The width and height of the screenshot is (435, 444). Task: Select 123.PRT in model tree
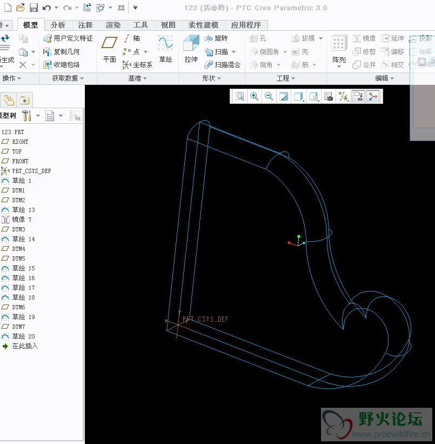pos(13,132)
